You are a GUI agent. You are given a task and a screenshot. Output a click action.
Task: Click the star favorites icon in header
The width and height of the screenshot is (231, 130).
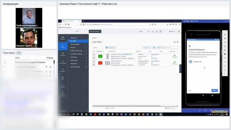pyautogui.click(x=157, y=31)
